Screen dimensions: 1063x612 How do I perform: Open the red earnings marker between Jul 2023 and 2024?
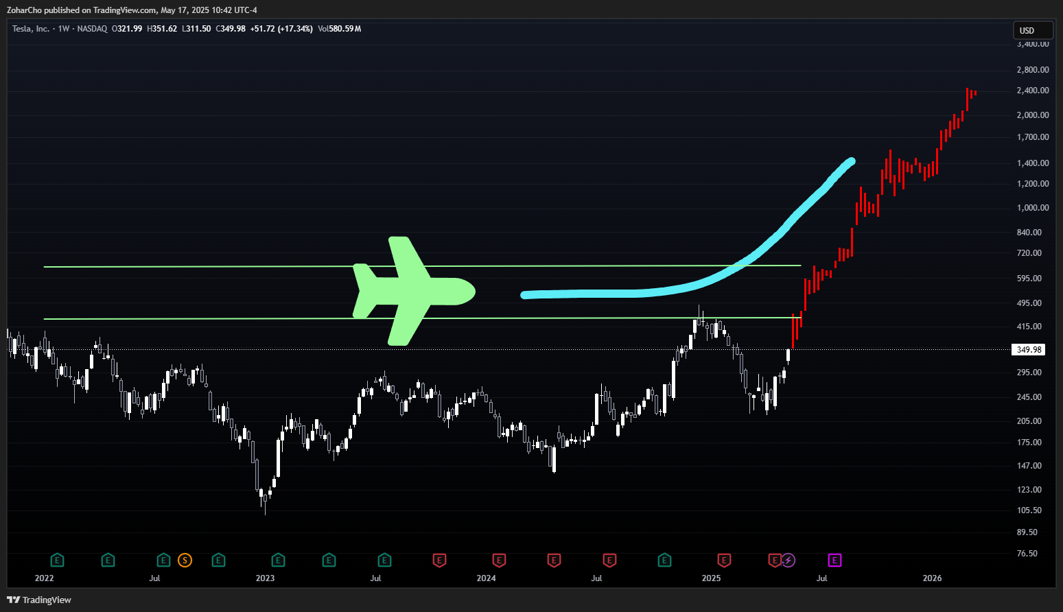(439, 561)
